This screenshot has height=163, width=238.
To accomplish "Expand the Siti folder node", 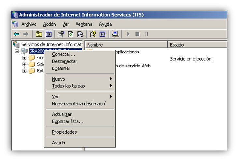I will 24,64.
